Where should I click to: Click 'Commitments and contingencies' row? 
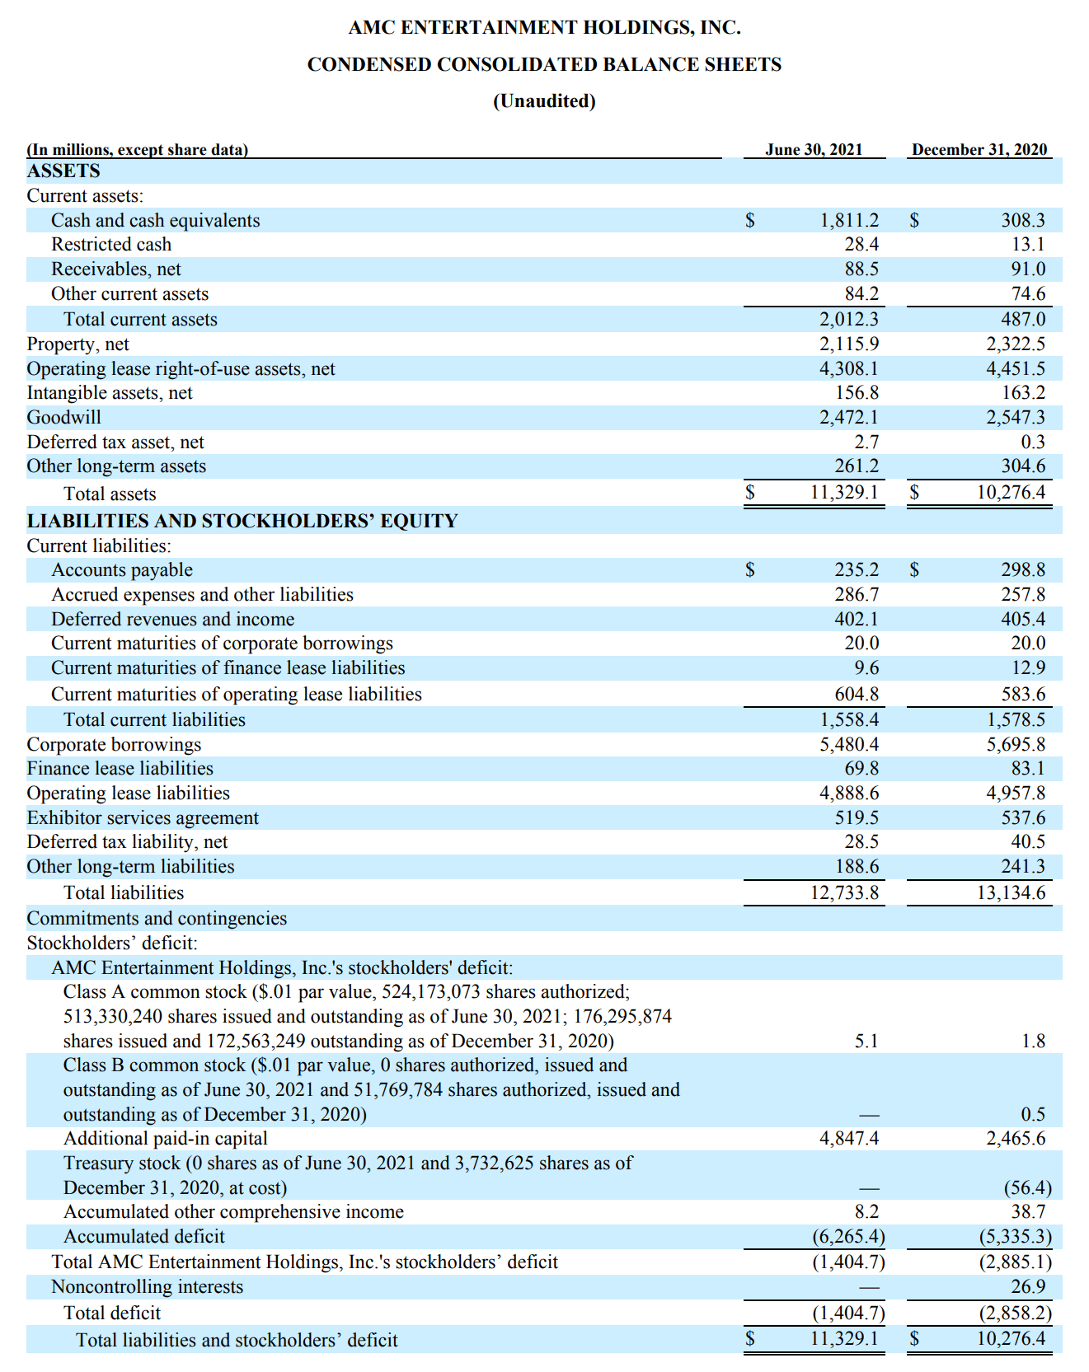(x=157, y=919)
